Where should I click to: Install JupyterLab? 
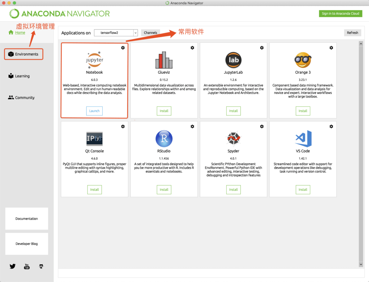point(234,111)
